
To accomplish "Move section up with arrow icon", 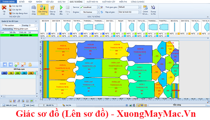I will tap(5, 65).
